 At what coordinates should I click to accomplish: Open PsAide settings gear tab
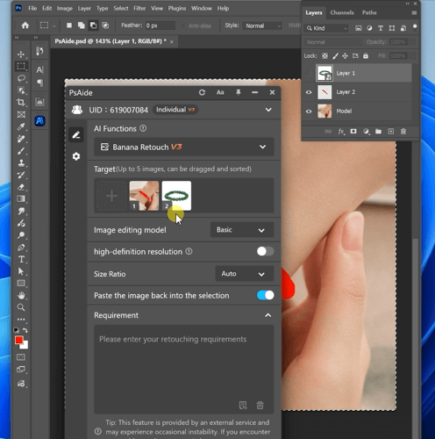pyautogui.click(x=76, y=156)
